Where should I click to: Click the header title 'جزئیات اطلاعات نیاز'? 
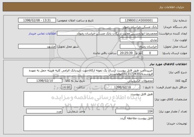(x=172, y=7)
